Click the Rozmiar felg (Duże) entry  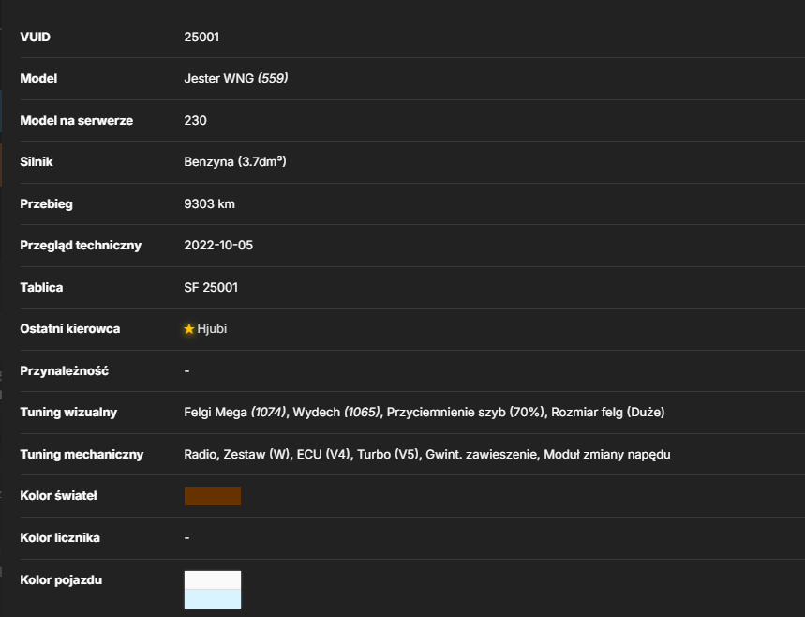[608, 412]
